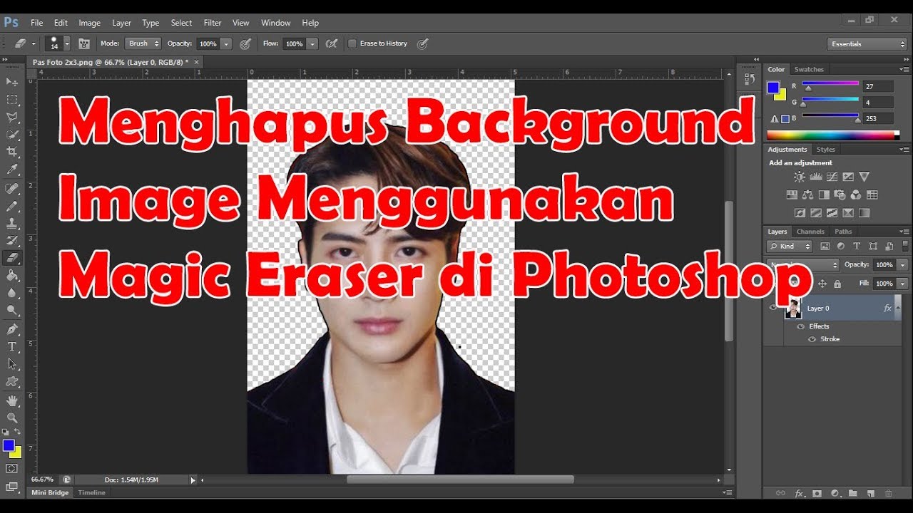
Task: Select the Healing Brush tool
Action: click(12, 188)
